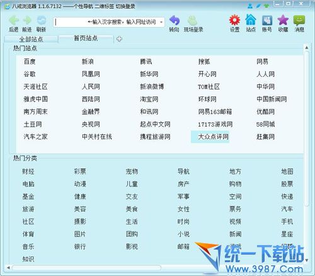Image resolution: width=315 pixels, height=276 pixels.
Task: Select the 快递 category
Action: coord(287,197)
